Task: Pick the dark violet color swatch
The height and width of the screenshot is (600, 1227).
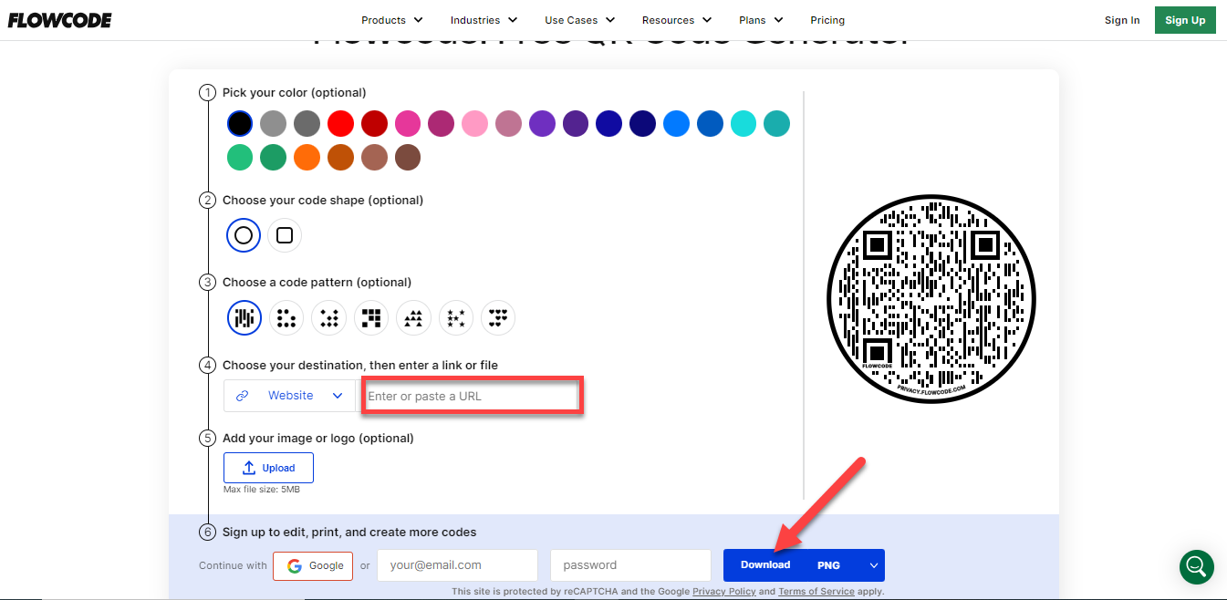Action: 575,123
